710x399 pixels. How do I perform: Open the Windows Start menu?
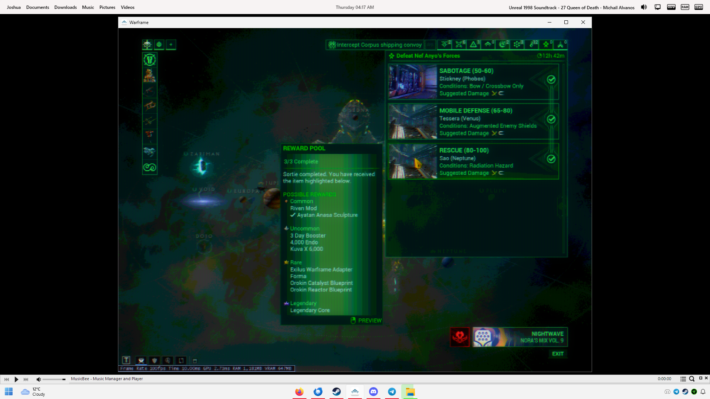click(x=9, y=392)
